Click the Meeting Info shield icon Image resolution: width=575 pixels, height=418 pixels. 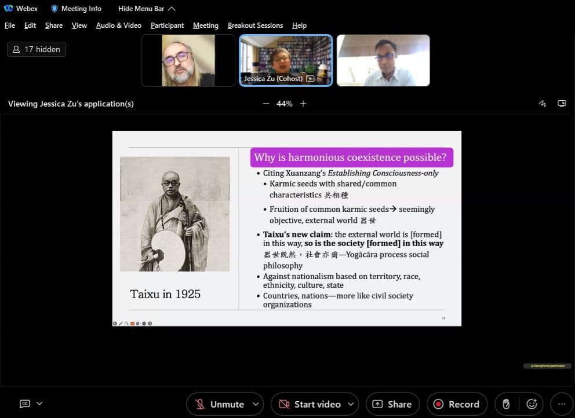click(54, 9)
